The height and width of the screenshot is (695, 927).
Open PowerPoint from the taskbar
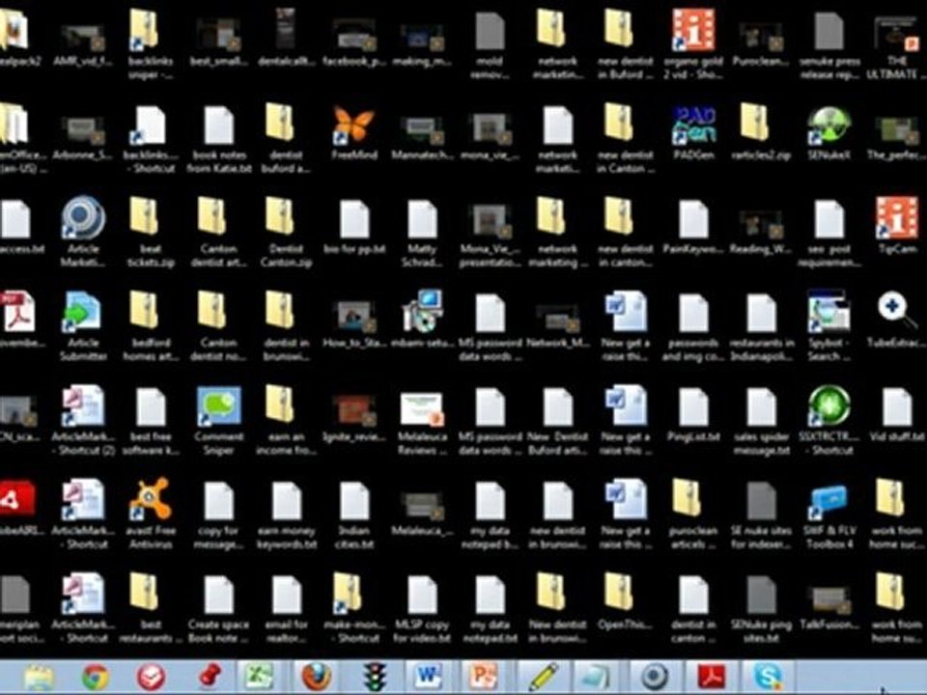[483, 677]
